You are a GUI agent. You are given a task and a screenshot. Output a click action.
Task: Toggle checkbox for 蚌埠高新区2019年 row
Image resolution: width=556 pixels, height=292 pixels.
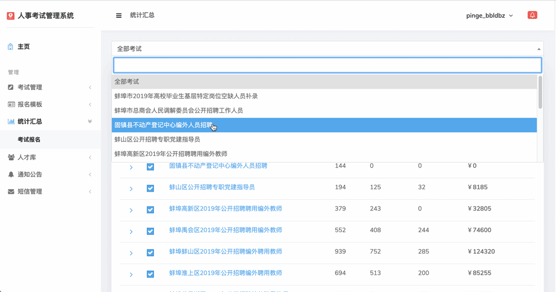(150, 210)
